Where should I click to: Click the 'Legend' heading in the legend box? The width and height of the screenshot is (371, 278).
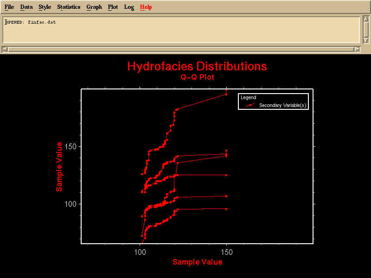point(249,97)
